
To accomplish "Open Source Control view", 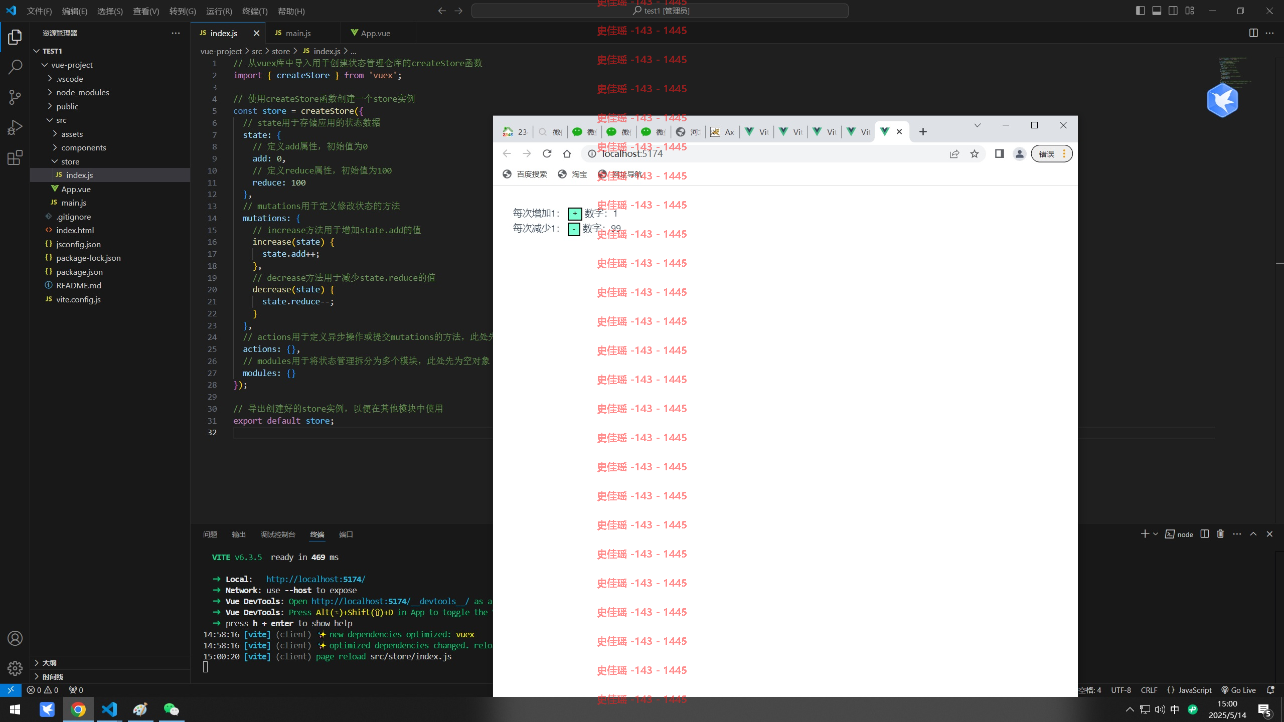I will (x=15, y=97).
